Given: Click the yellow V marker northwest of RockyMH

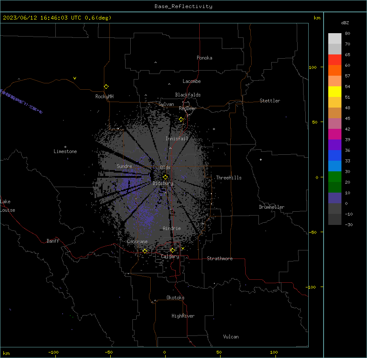Looking at the screenshot, I should (x=75, y=78).
